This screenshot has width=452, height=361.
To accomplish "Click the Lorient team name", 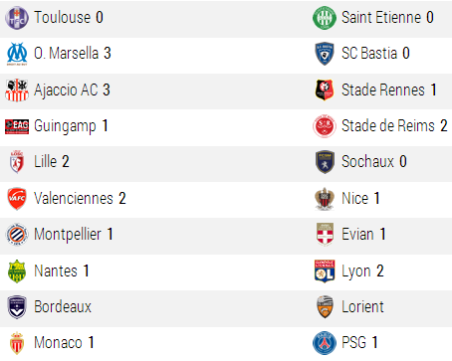I will click(x=362, y=307).
